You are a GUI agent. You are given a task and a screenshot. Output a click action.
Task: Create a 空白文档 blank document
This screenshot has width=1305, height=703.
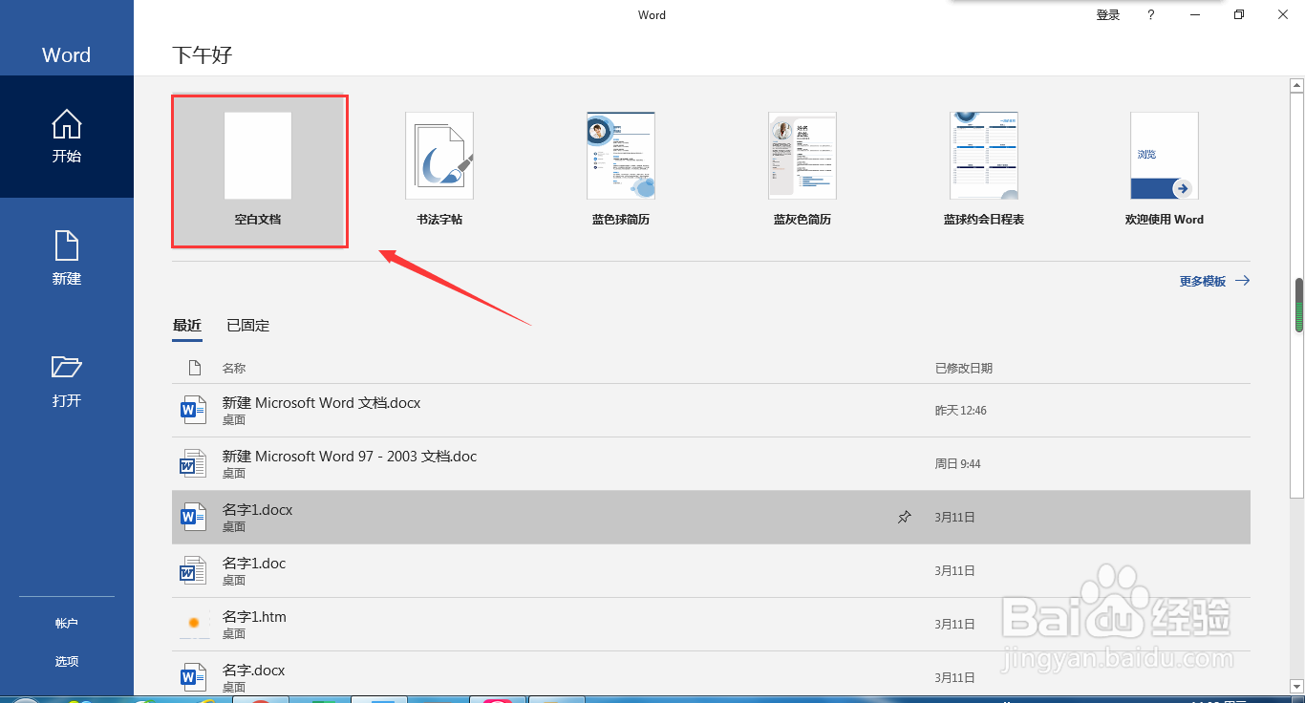point(258,170)
